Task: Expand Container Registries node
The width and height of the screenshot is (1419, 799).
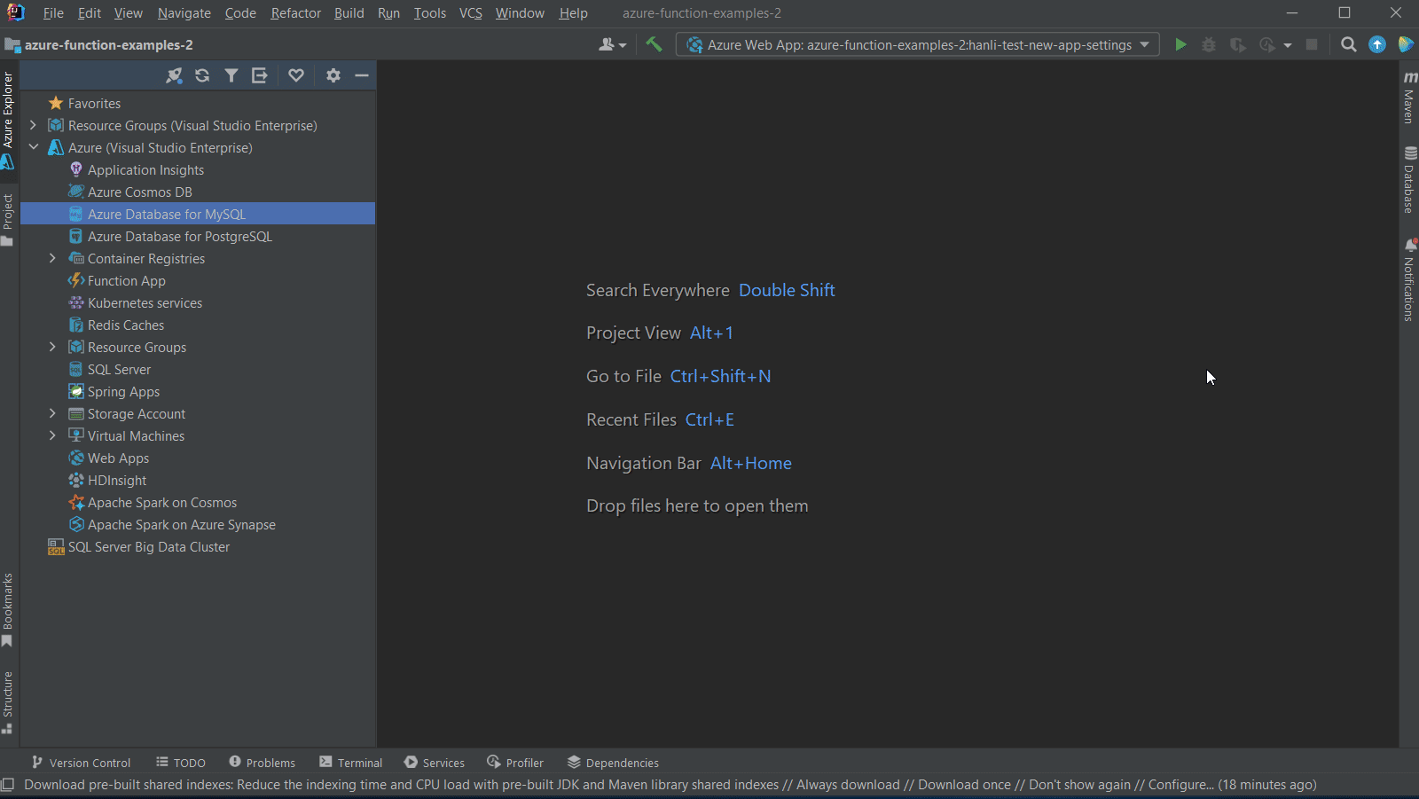Action: (x=52, y=258)
